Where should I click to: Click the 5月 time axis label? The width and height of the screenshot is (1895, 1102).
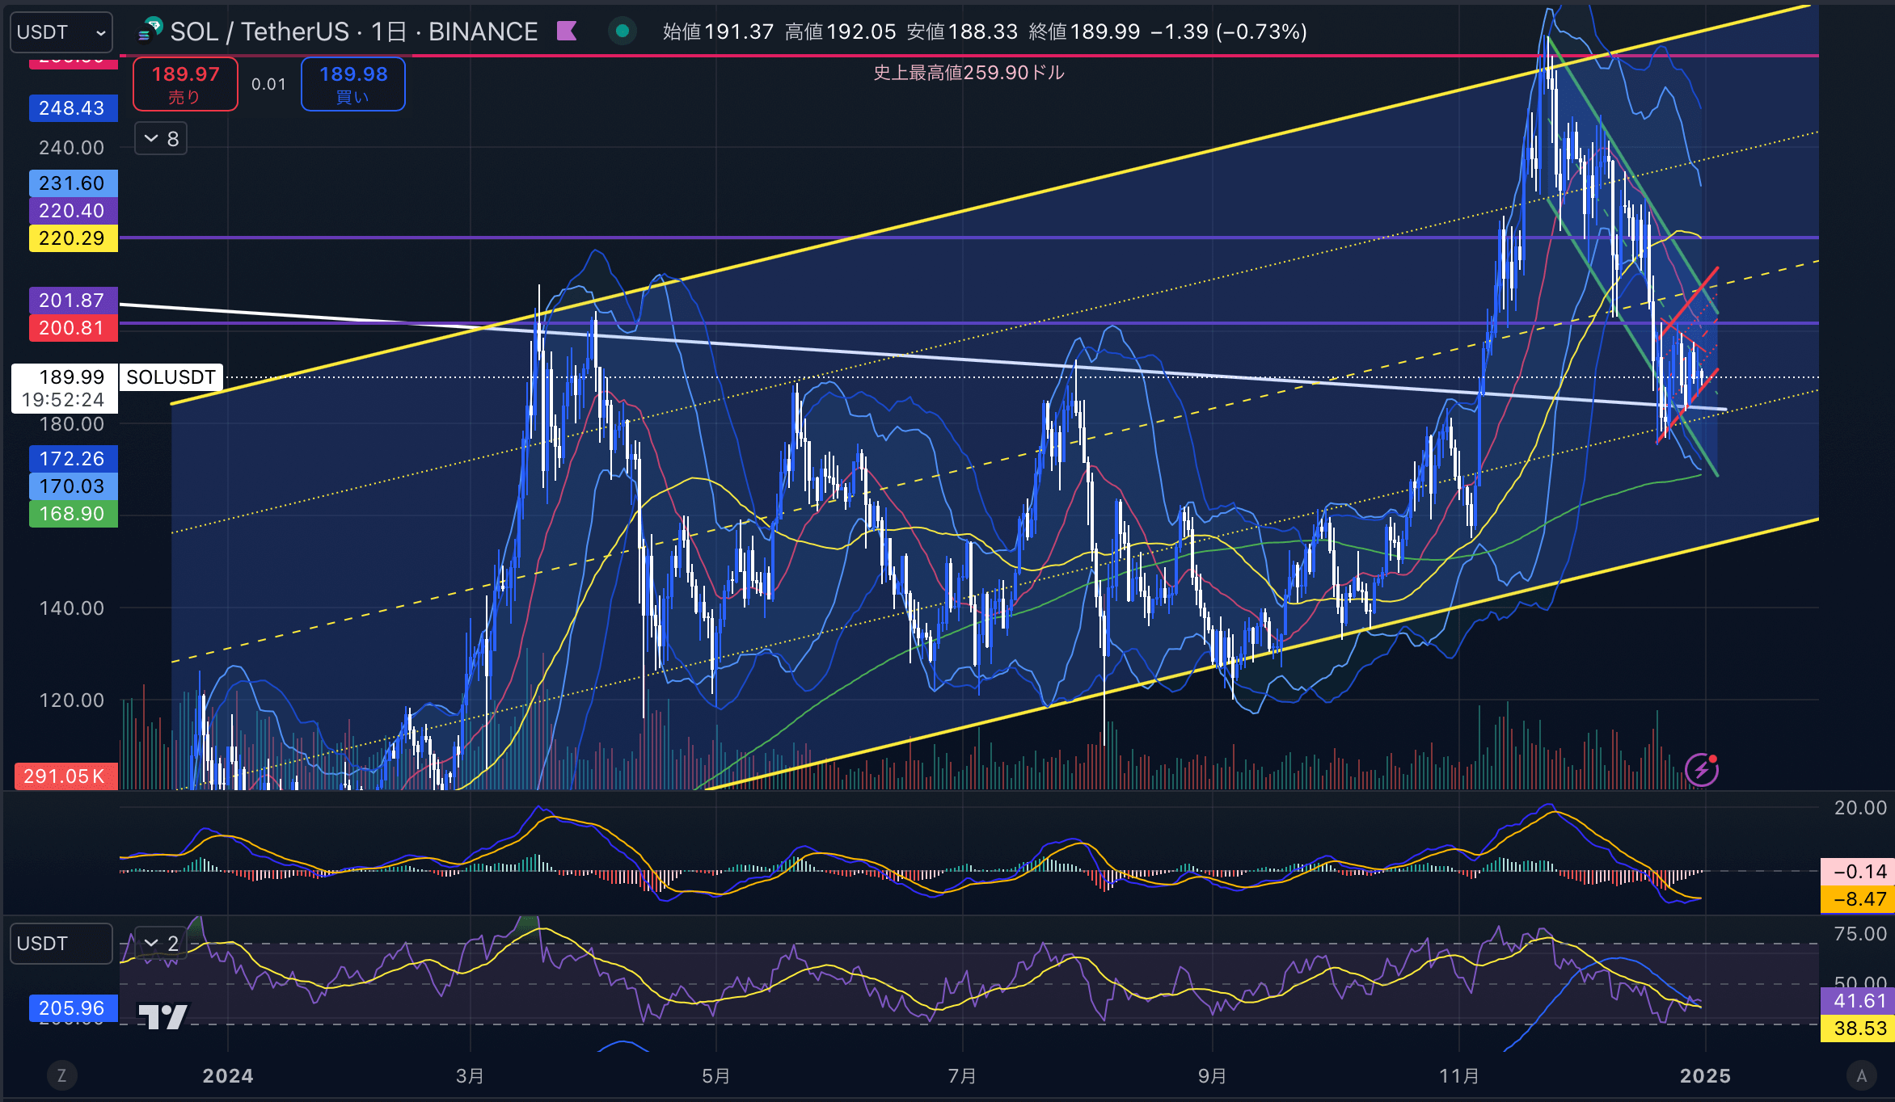[x=716, y=1076]
